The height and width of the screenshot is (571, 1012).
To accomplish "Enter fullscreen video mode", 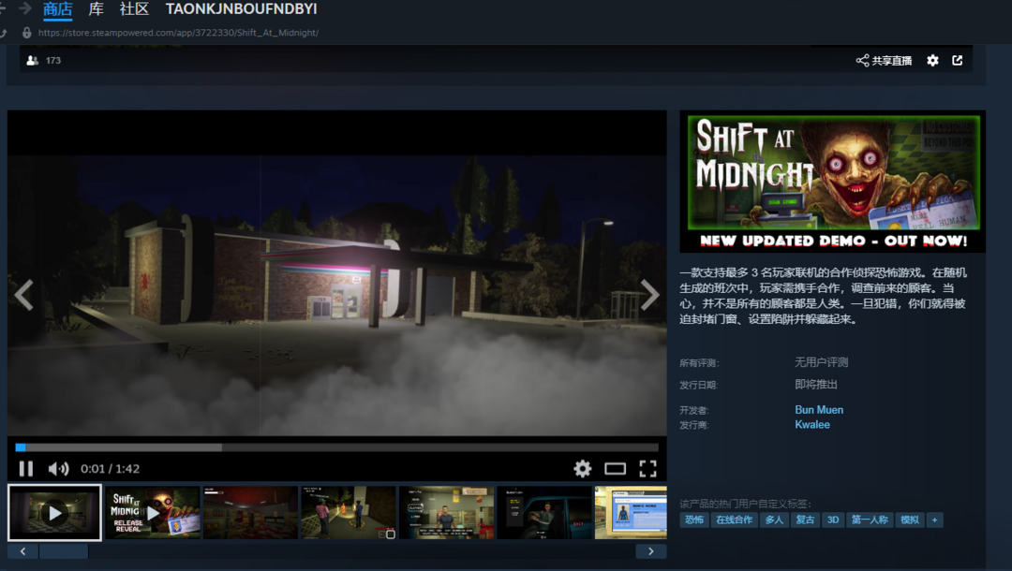I will (x=647, y=469).
